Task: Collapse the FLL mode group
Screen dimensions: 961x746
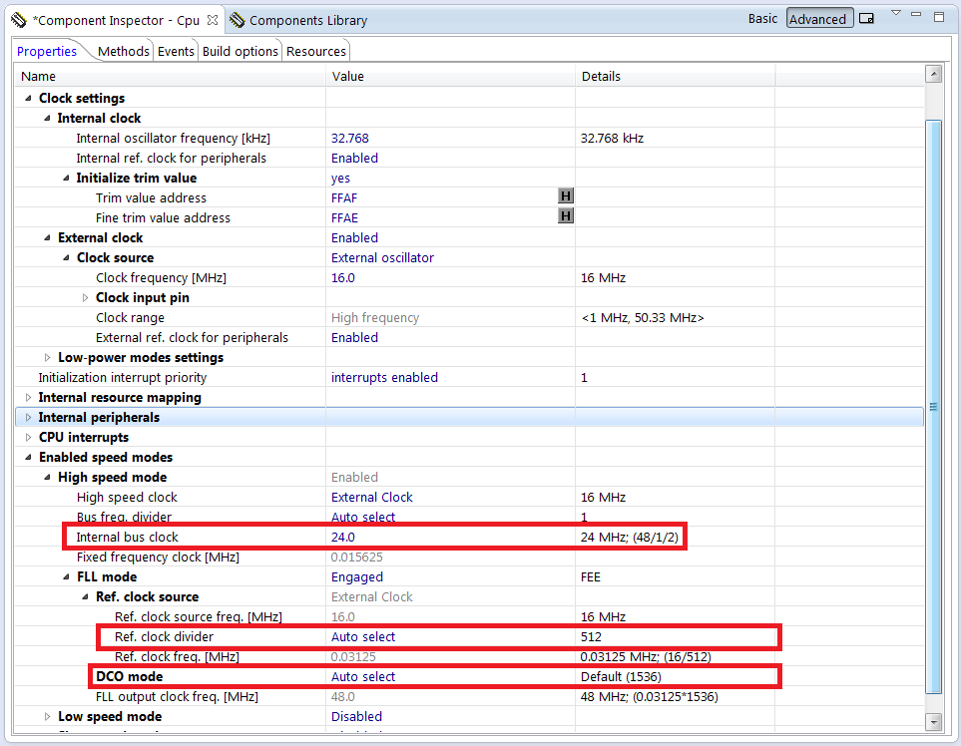Action: [66, 577]
